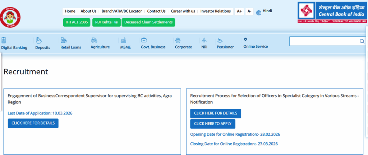This screenshot has width=368, height=155.
Task: Decrease font size with A- button
Action: 249,11
